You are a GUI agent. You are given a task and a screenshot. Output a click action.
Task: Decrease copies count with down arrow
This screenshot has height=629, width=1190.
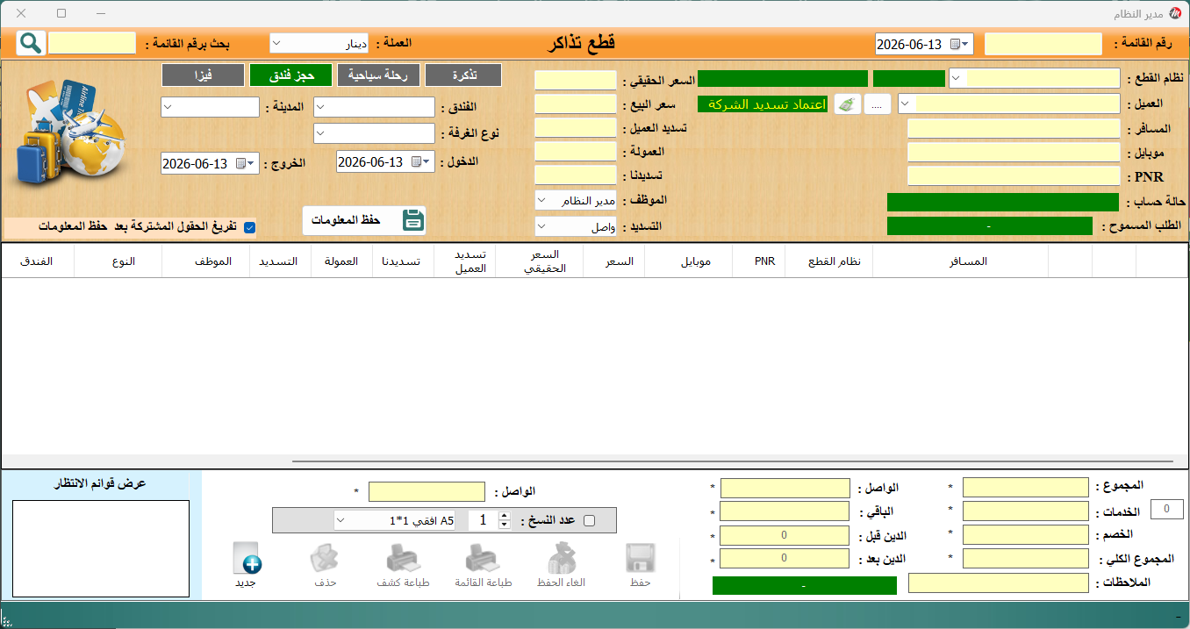coord(504,525)
